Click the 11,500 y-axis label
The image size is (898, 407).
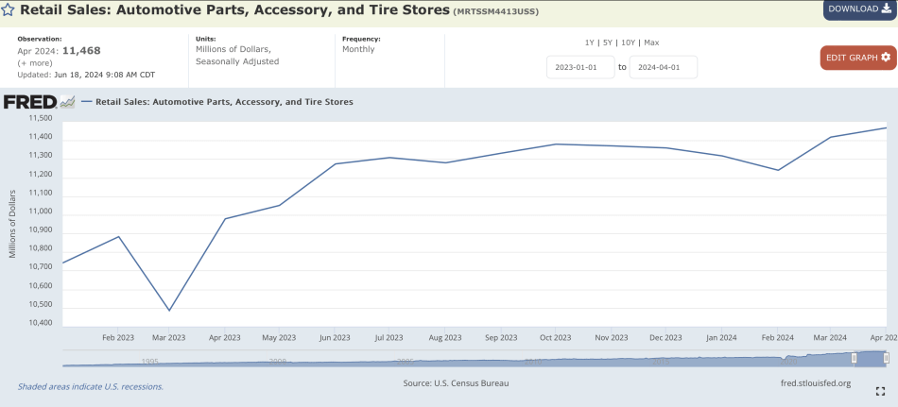[40, 119]
